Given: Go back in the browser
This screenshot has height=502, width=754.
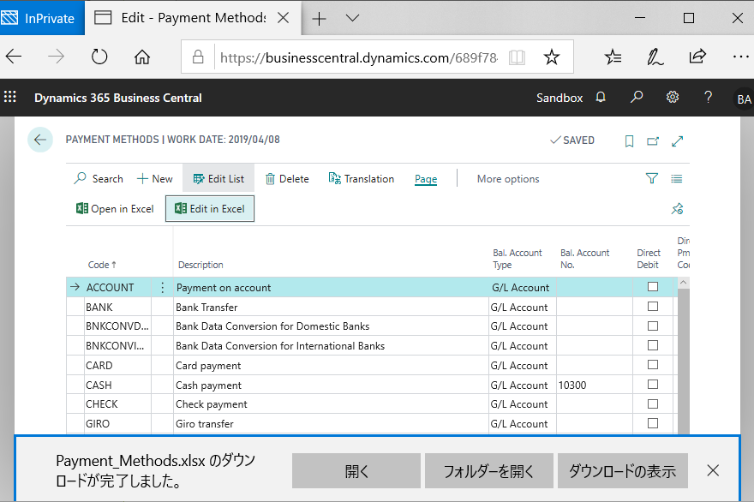Looking at the screenshot, I should 14,57.
